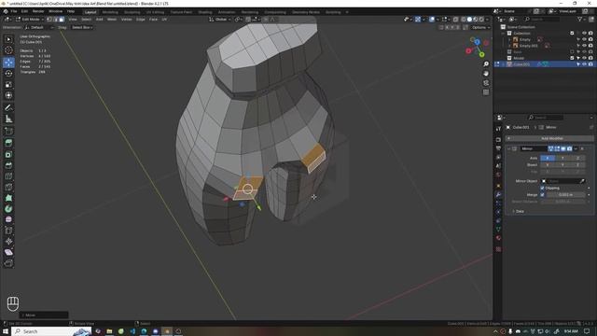Select the Bevel tool

point(8,165)
